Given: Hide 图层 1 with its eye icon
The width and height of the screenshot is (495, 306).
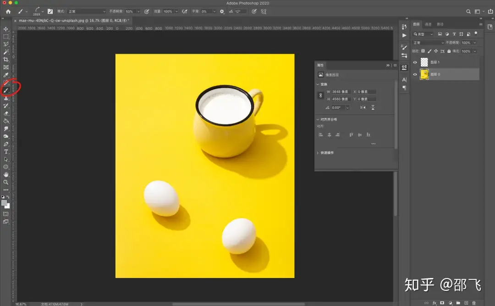Looking at the screenshot, I should 415,62.
